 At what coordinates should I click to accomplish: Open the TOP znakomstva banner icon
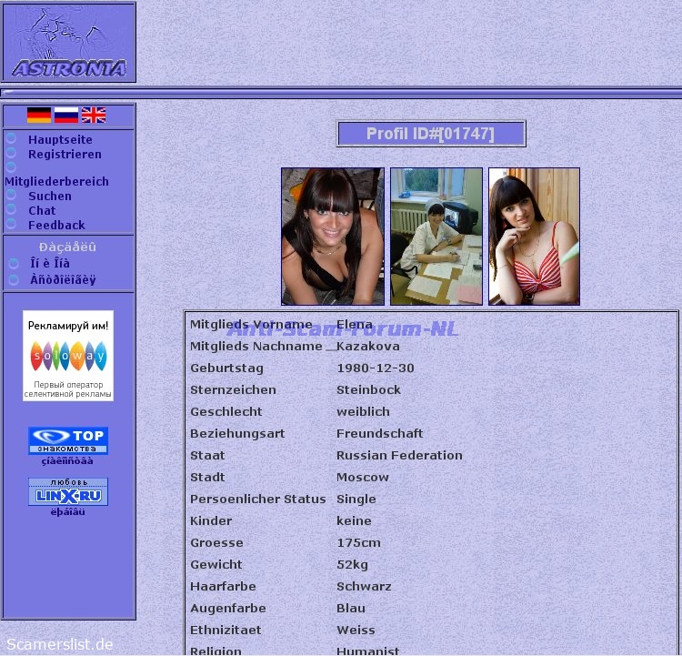pos(68,440)
